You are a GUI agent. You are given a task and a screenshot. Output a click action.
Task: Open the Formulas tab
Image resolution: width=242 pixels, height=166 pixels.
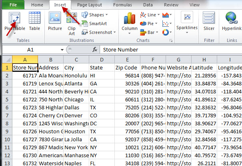(x=122, y=5)
